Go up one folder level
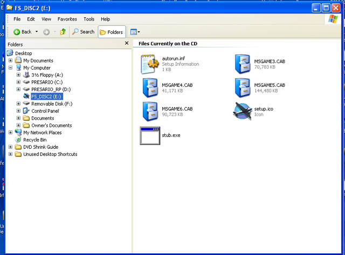This screenshot has height=255, width=345. tap(63, 32)
